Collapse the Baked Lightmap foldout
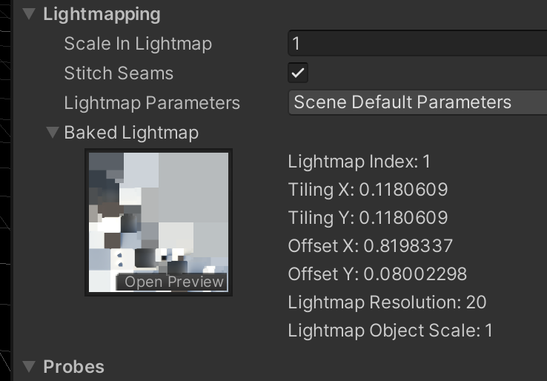 tap(53, 133)
